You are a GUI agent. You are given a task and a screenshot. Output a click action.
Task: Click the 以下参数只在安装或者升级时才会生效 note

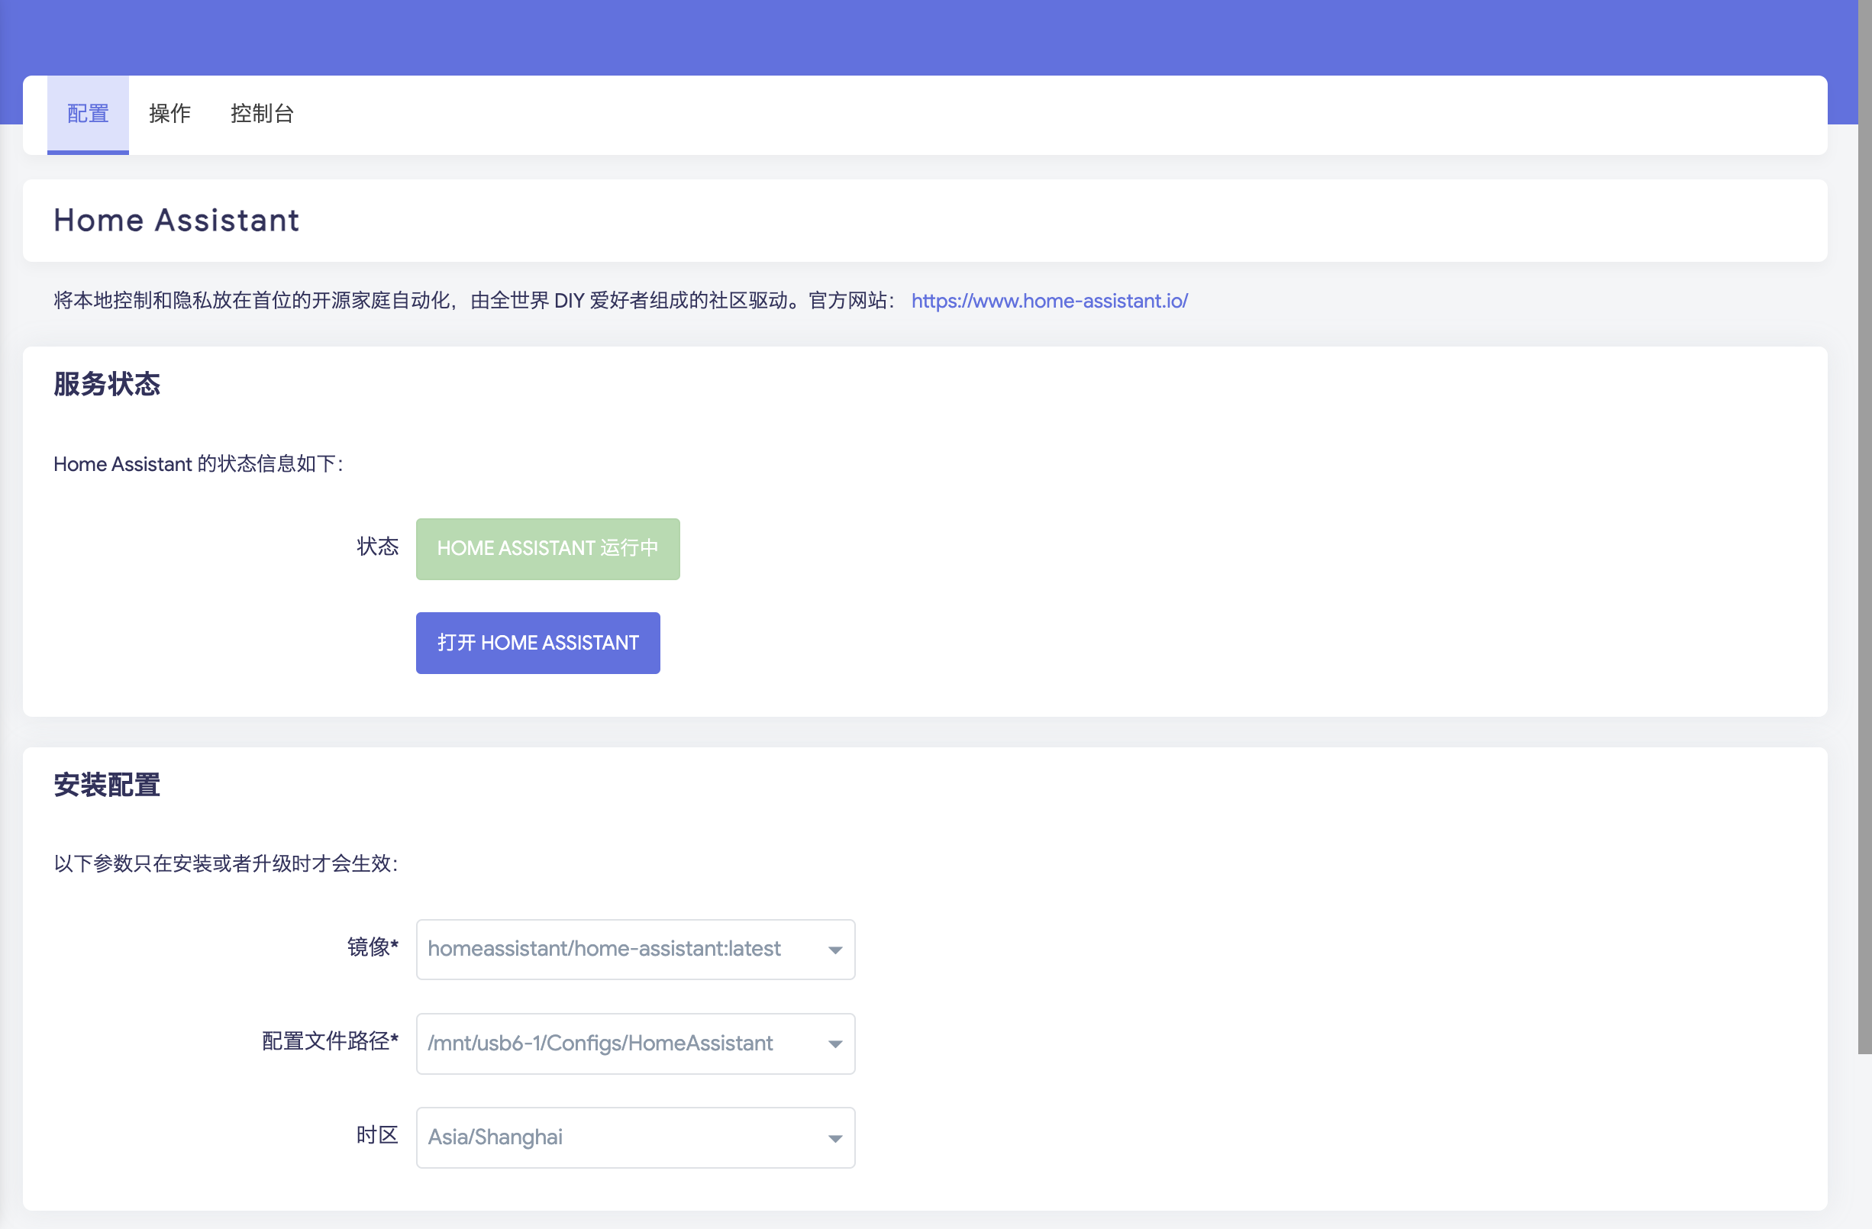coord(227,863)
